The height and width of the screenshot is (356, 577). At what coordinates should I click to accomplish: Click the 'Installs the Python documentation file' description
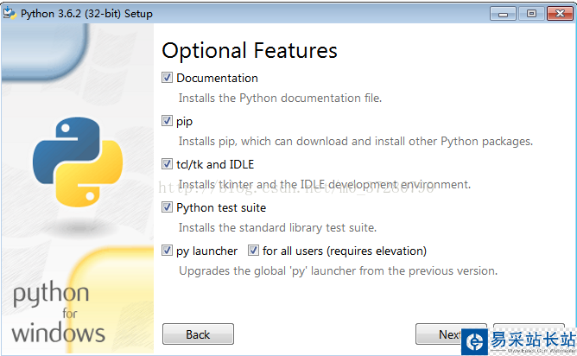[x=280, y=98]
